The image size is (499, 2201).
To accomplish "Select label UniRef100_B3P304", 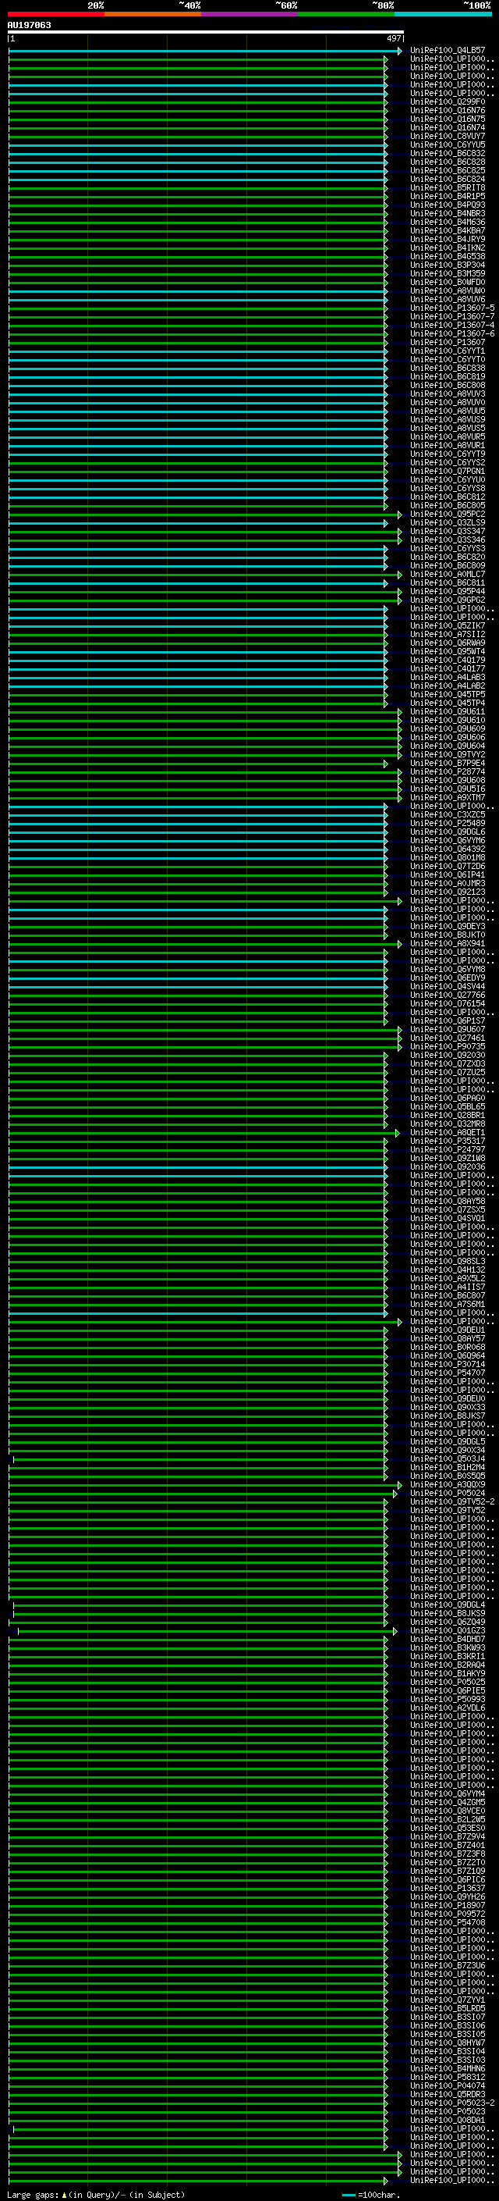I will (x=448, y=265).
